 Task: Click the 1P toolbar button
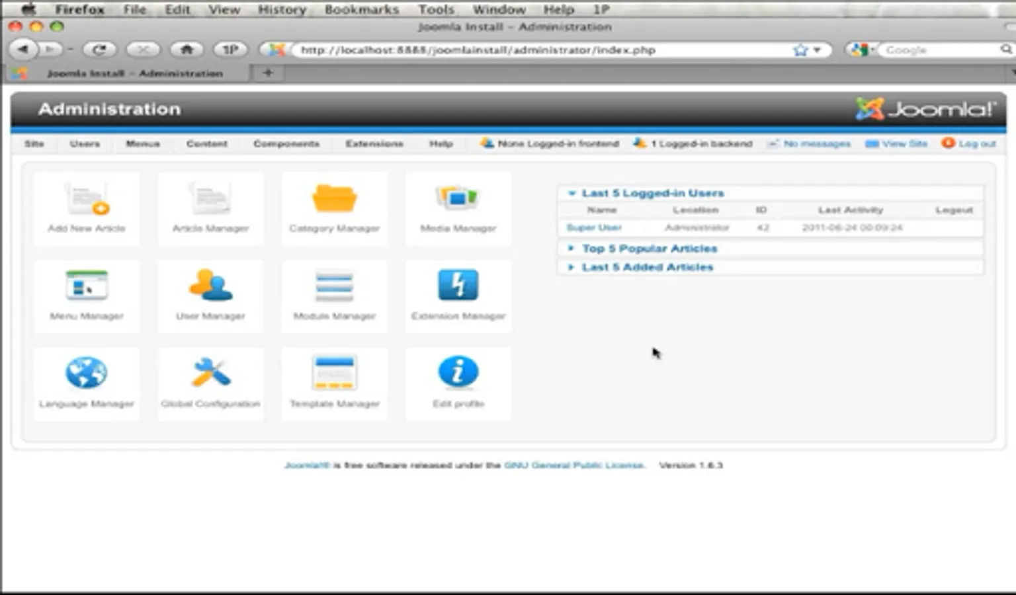[x=230, y=50]
